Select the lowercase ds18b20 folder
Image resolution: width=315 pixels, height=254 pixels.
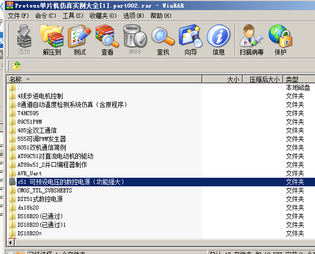pos(28,208)
